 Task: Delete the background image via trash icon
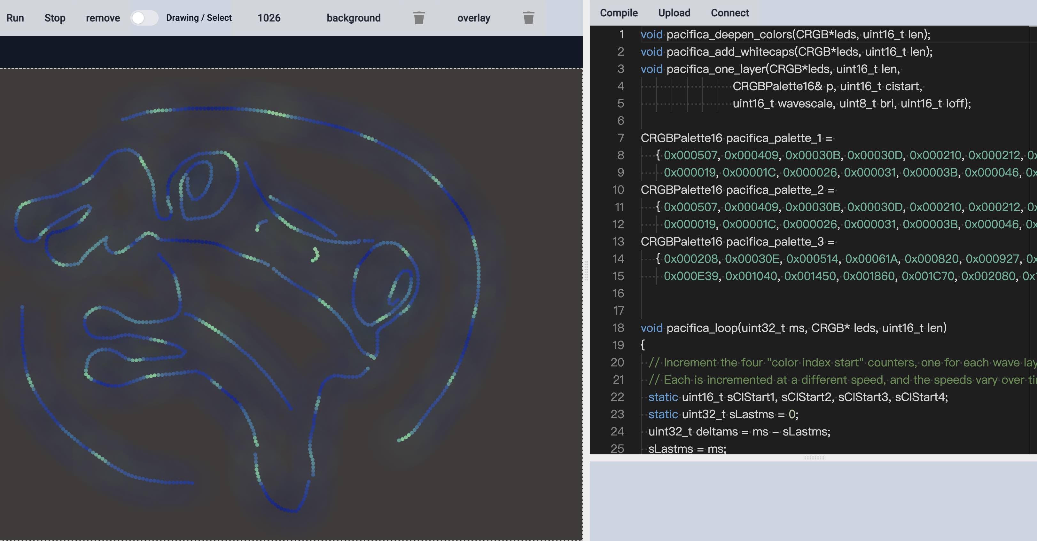[419, 18]
